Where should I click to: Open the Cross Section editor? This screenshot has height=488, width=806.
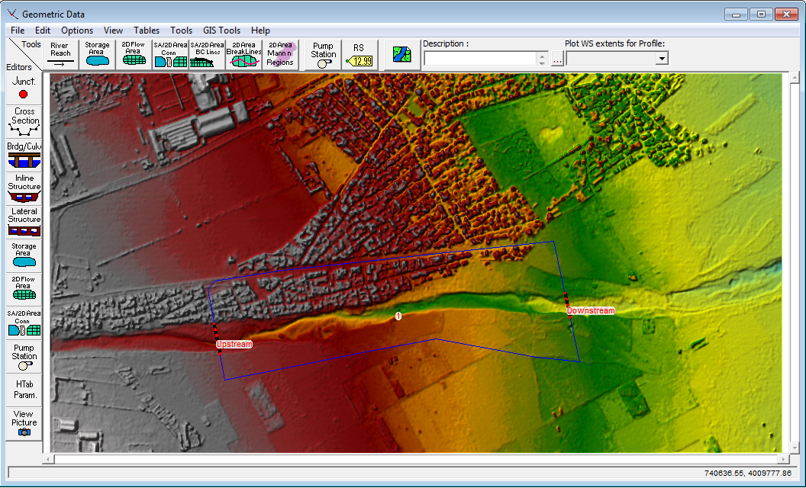[24, 122]
